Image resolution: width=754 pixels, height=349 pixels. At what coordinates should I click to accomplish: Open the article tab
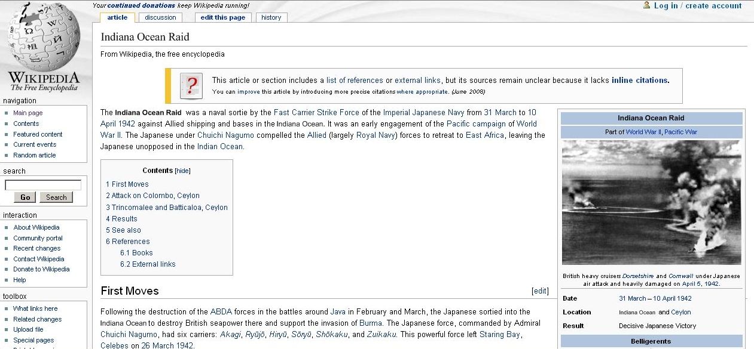(117, 17)
